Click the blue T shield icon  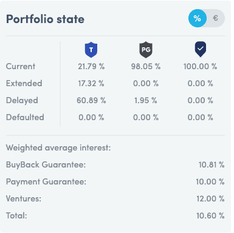pos(91,50)
